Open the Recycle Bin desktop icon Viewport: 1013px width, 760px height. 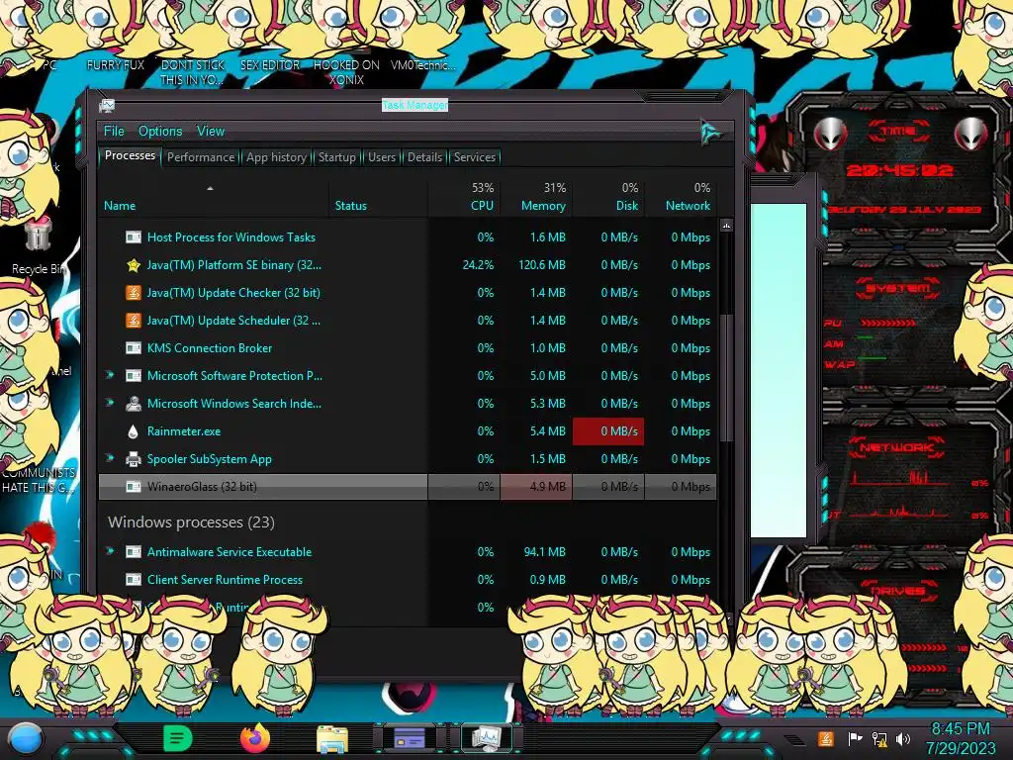click(x=38, y=246)
